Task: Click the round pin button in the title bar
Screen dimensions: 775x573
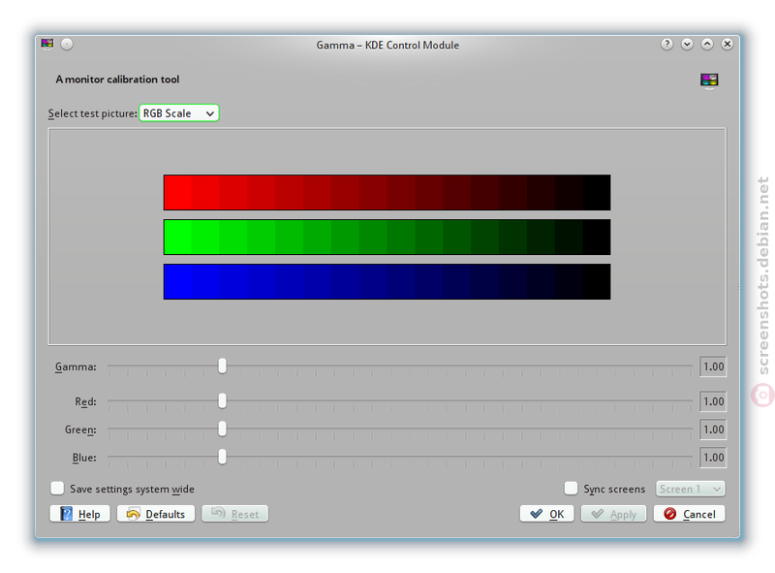Action: coord(67,45)
